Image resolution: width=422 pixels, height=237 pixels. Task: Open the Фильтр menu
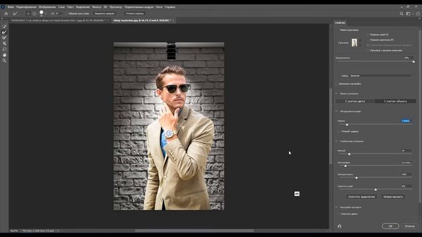pos(97,7)
